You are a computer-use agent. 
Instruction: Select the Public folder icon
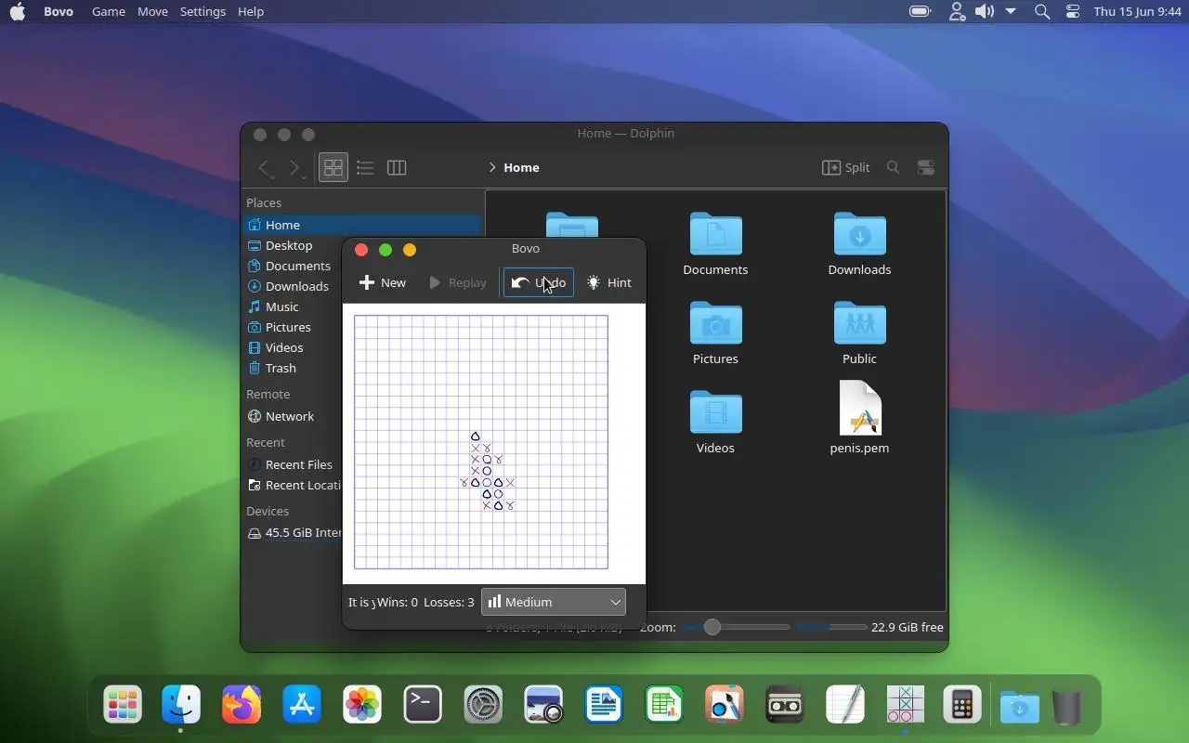pyautogui.click(x=859, y=323)
